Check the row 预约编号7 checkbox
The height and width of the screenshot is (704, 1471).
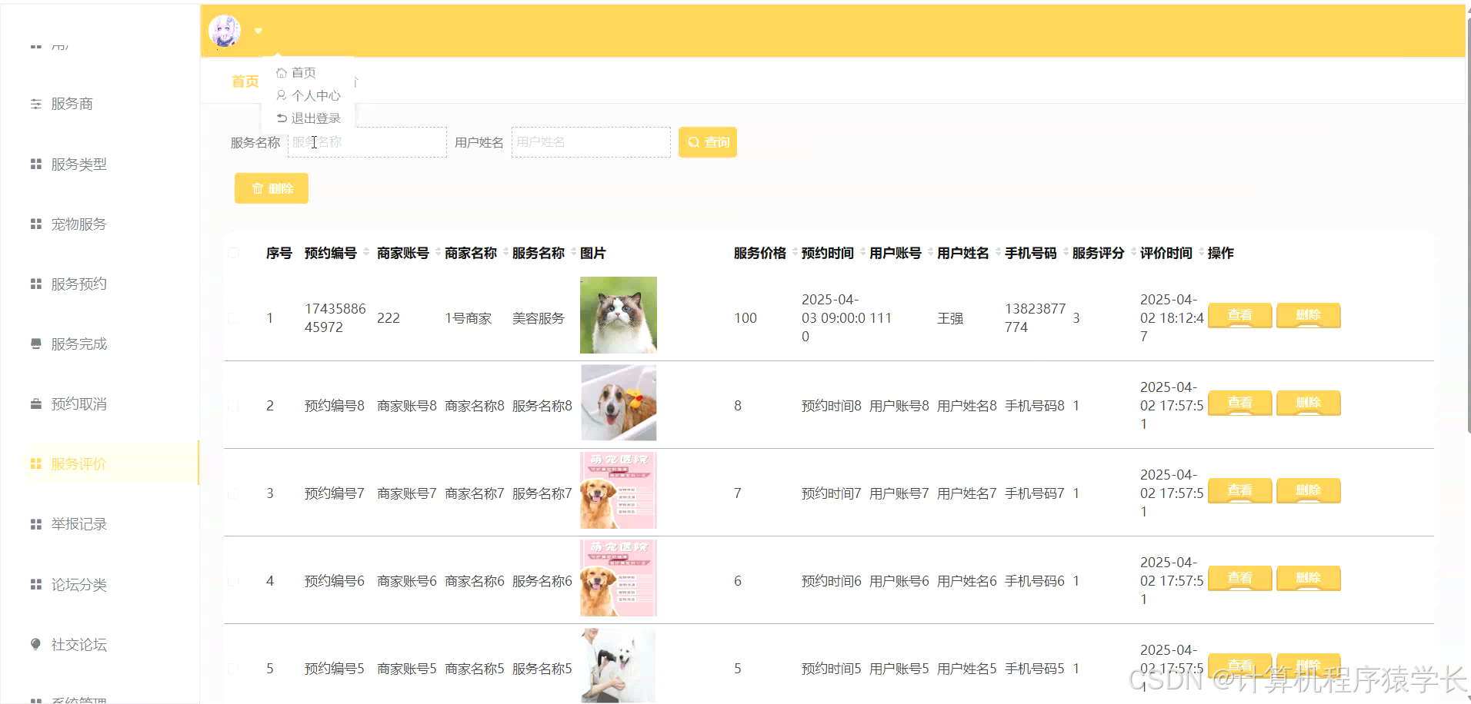[234, 493]
